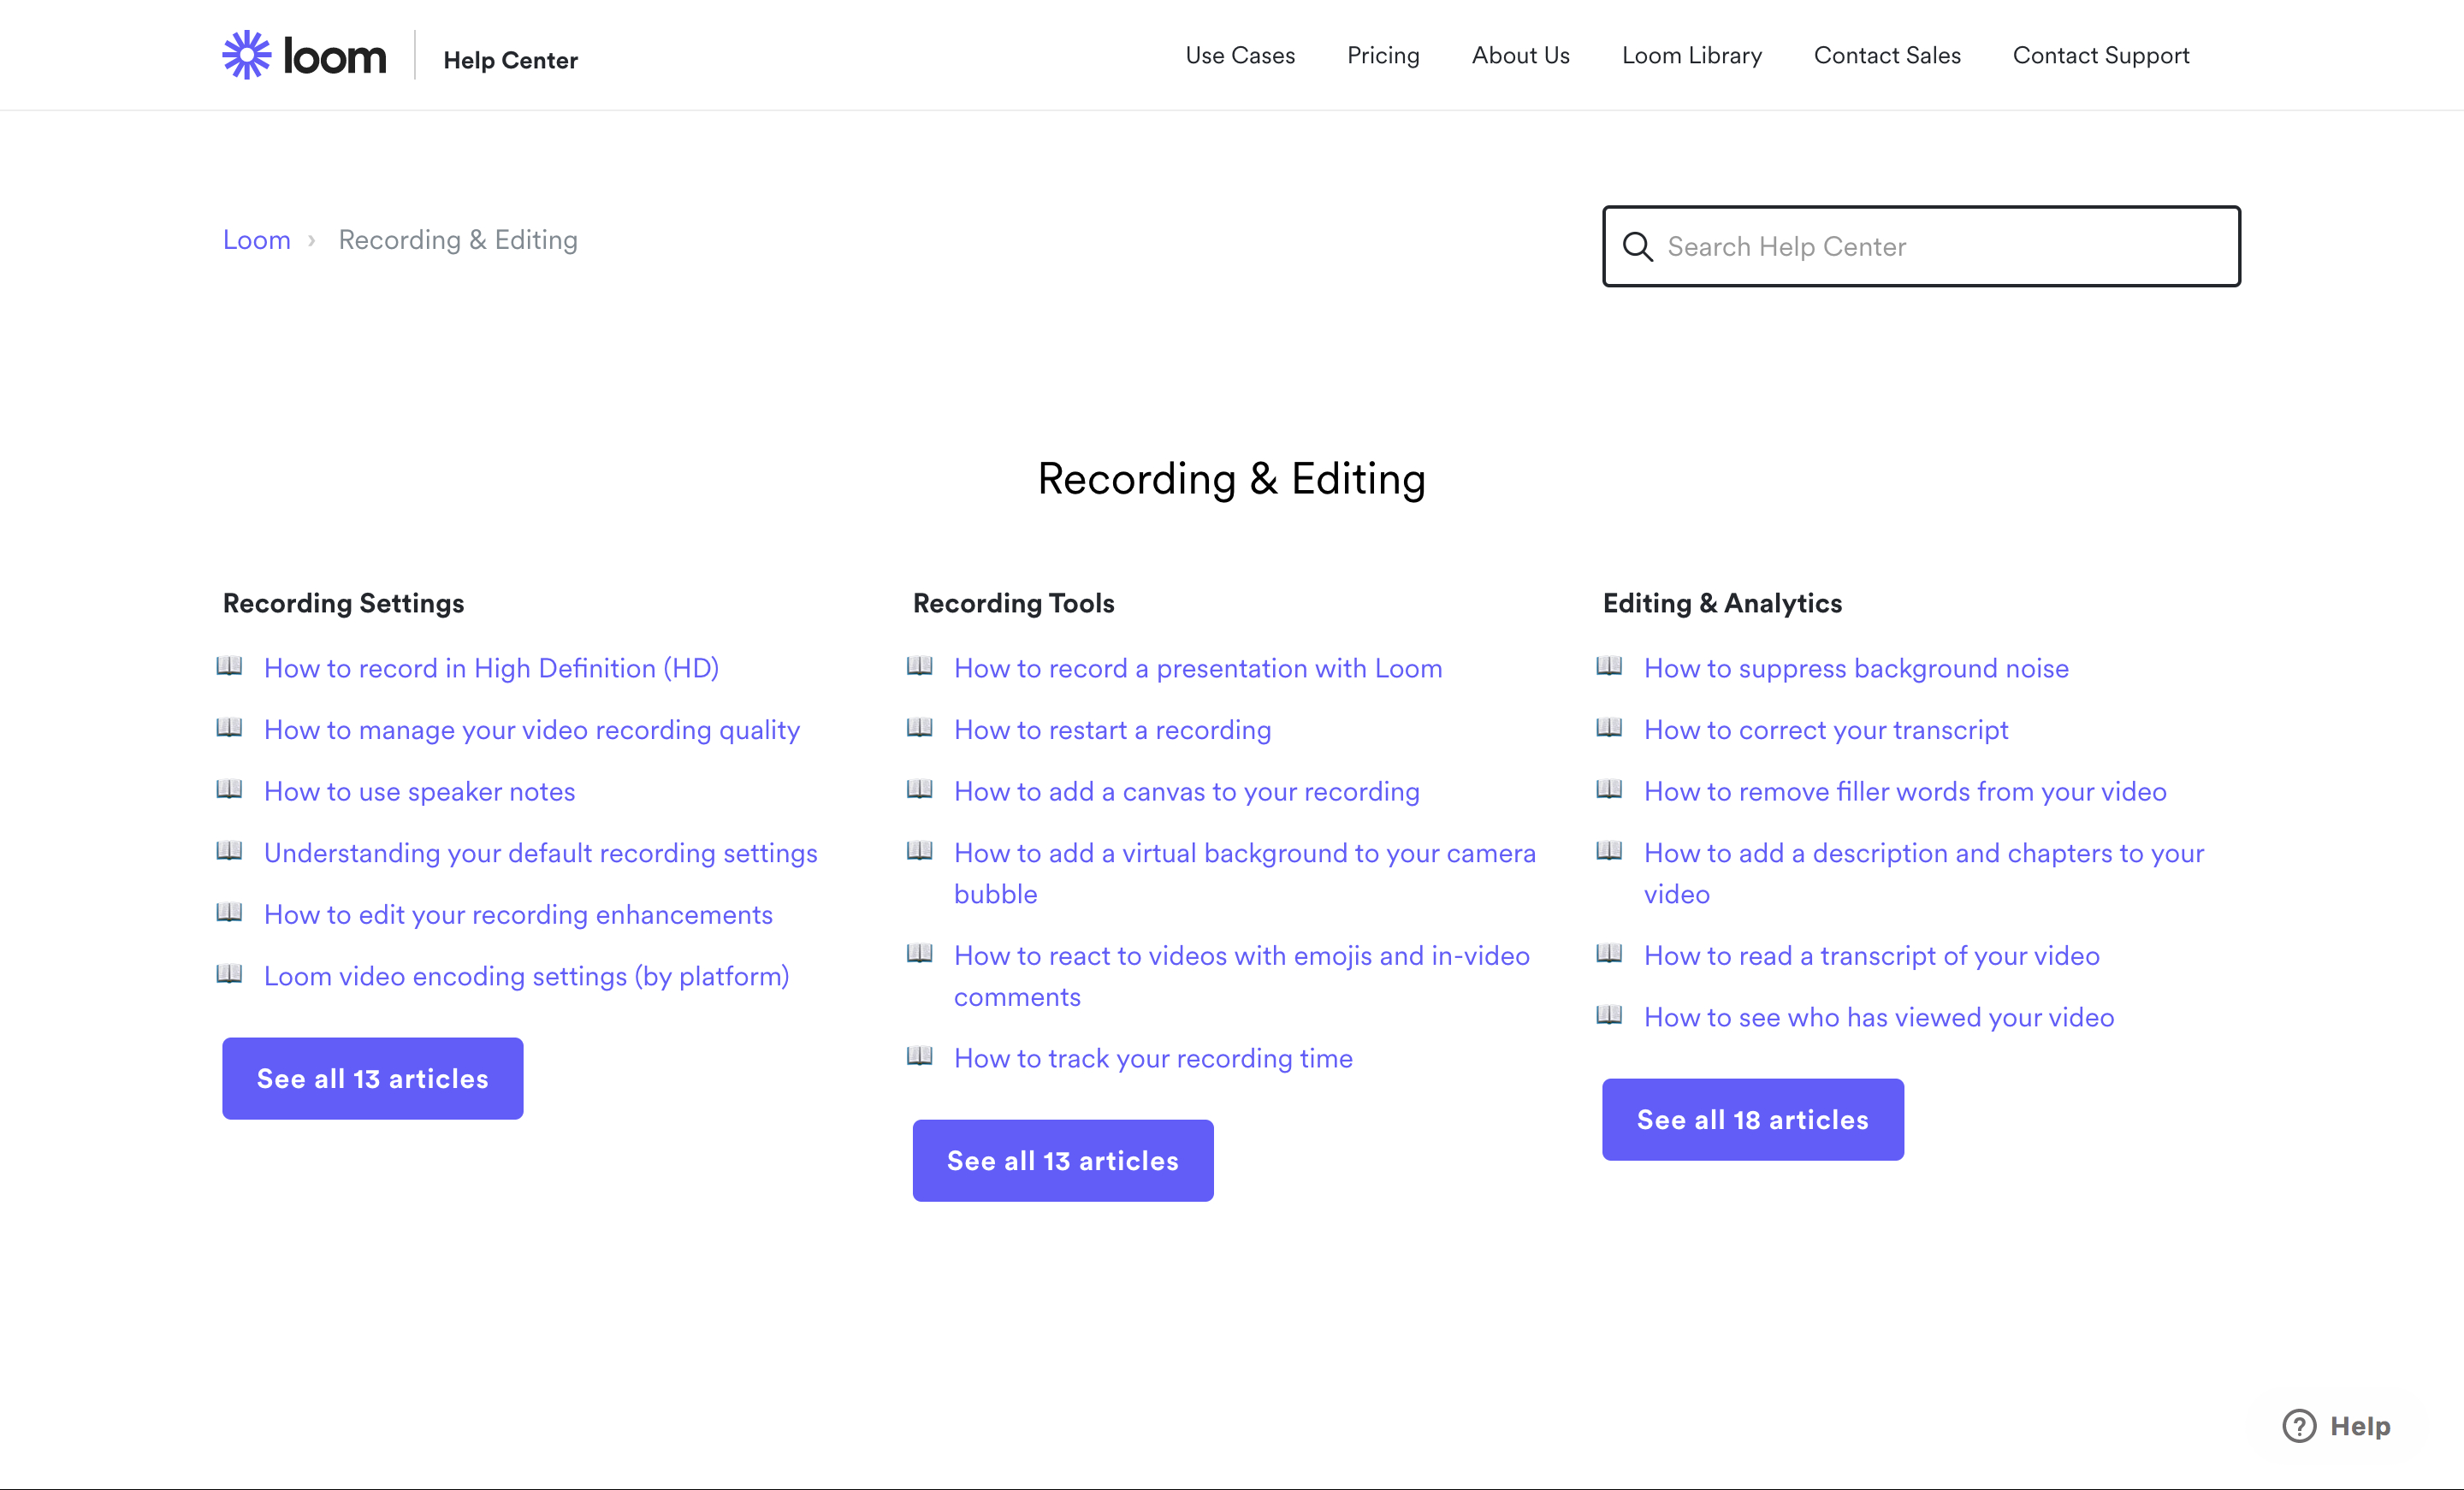Click the question-mark Help icon at the bottom right
The width and height of the screenshot is (2464, 1490).
click(2299, 1426)
